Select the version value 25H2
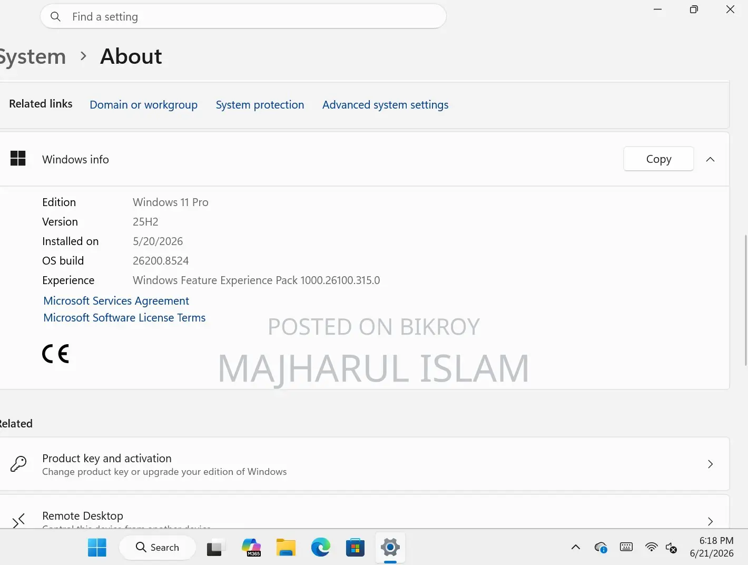This screenshot has width=748, height=565. [145, 222]
